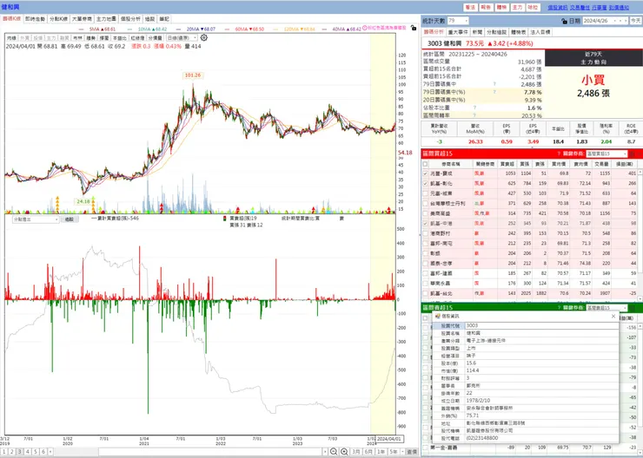Open the 個股資訊 link

pyautogui.click(x=558, y=8)
